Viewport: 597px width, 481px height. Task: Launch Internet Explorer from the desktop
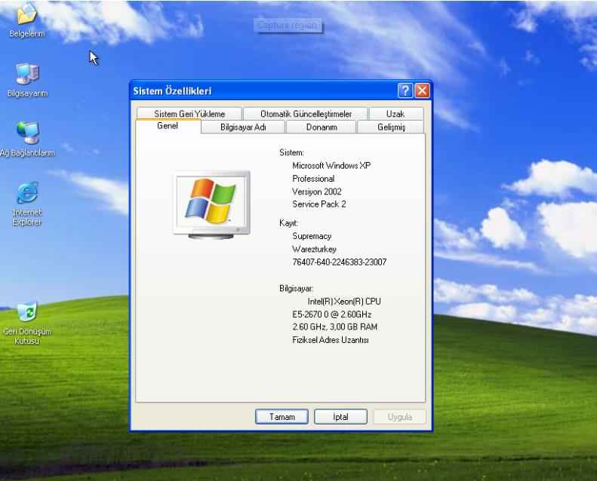[x=27, y=194]
